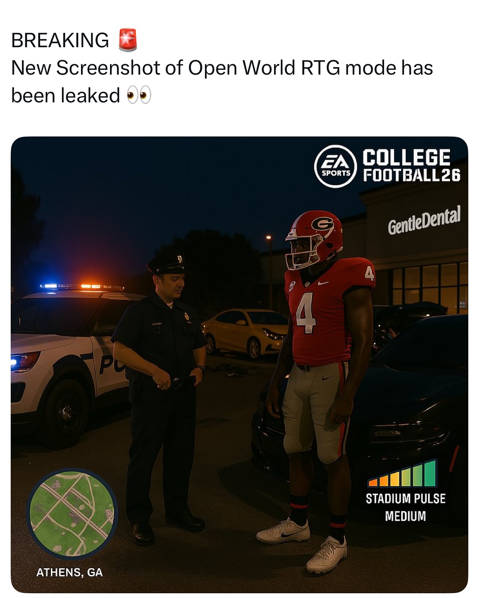Click the STADIUM PULSE MEDIUM text

point(406,507)
